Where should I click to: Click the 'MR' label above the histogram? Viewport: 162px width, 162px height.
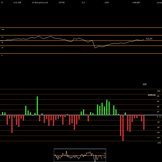pos(145,84)
